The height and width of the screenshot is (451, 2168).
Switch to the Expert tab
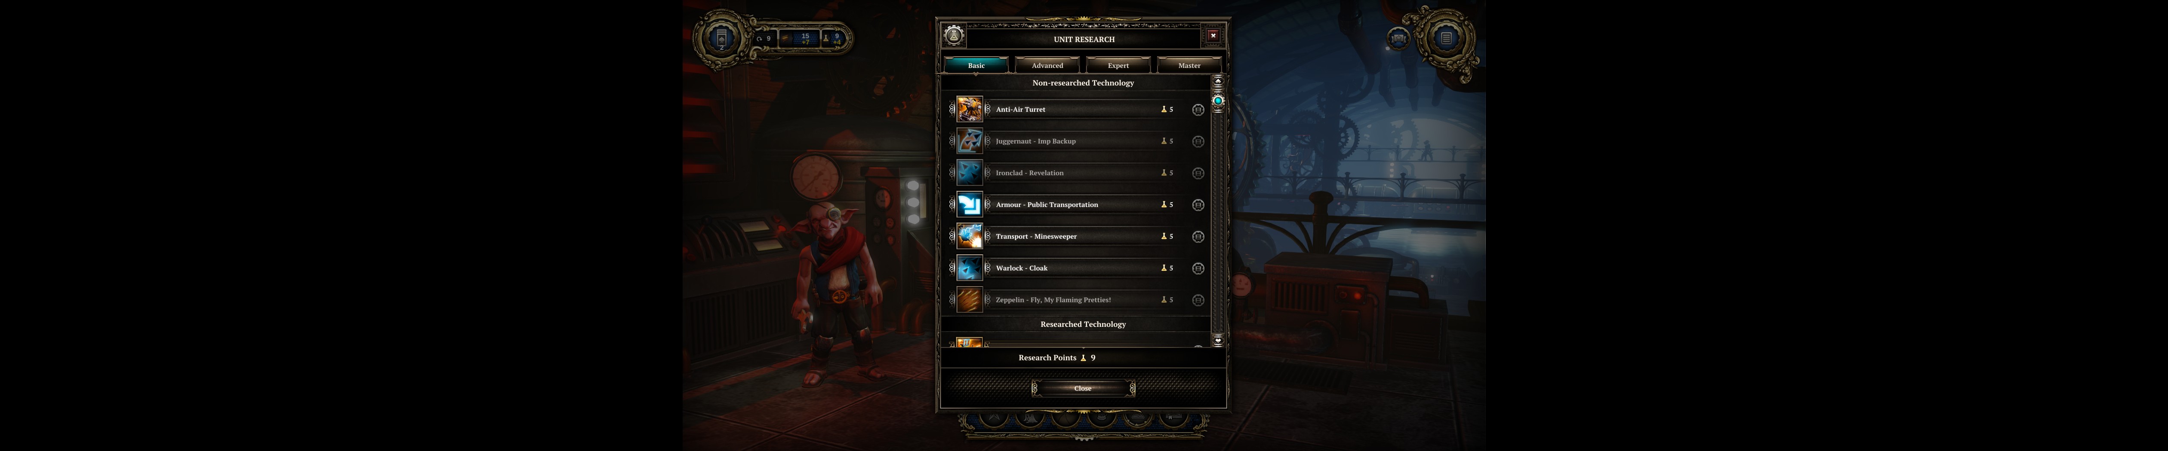pyautogui.click(x=1118, y=65)
